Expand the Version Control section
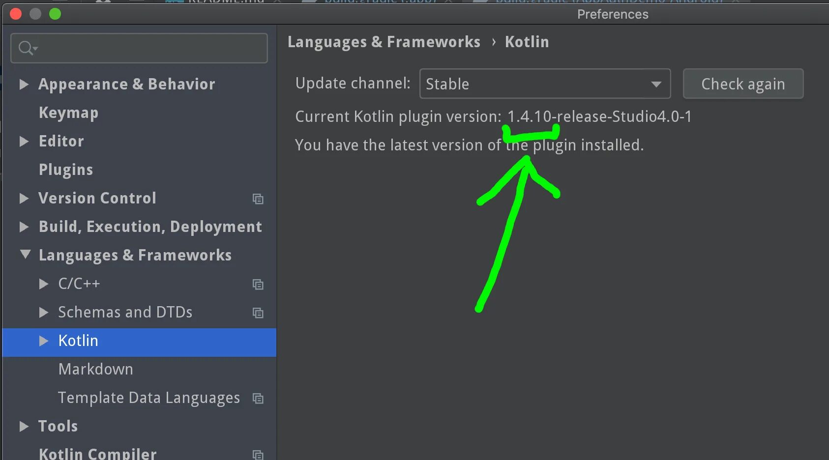The image size is (829, 460). [x=24, y=198]
